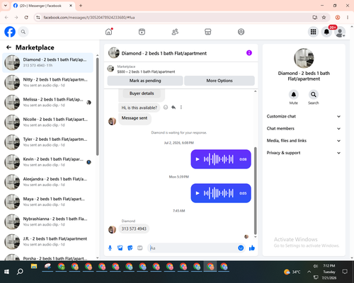Viewport: 354px width, 283px height.
Task: Attach a photo file in the composer
Action: 120,248
